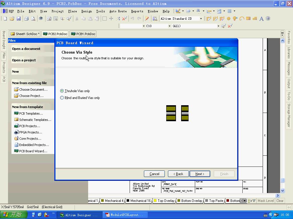This screenshot has width=293, height=219.
Task: Expand the document tabs overflow chevron
Action: click(x=282, y=34)
